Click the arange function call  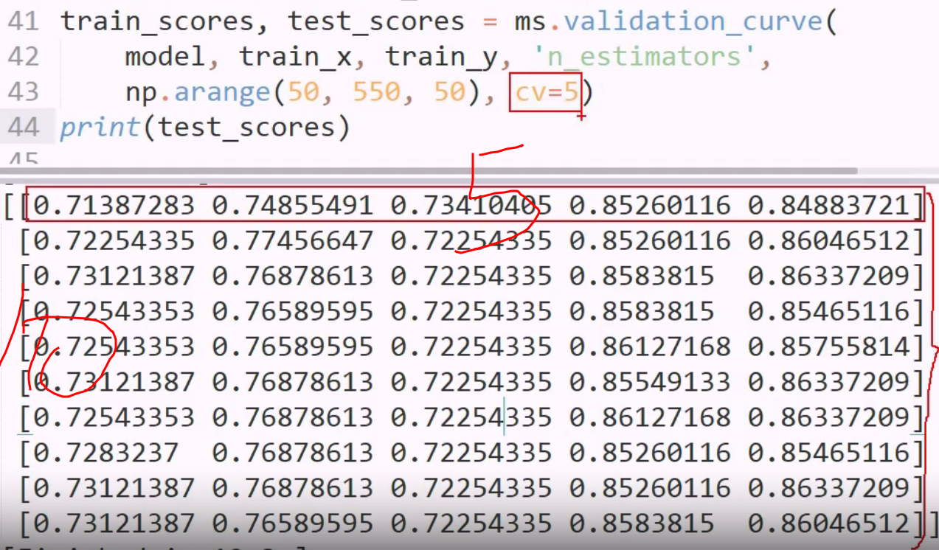click(221, 93)
